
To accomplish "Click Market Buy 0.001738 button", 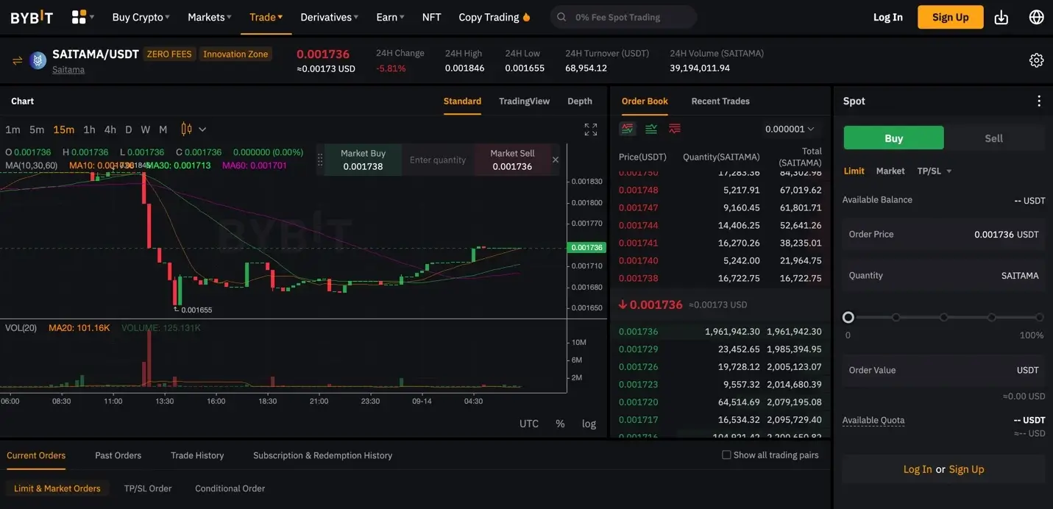I will pyautogui.click(x=363, y=160).
